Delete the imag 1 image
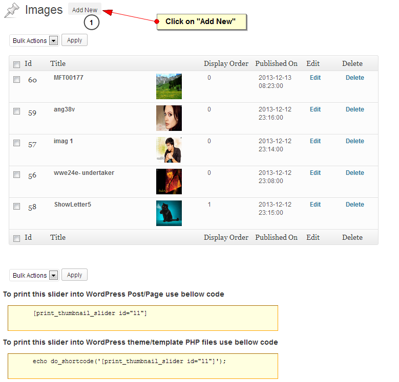 coord(355,141)
